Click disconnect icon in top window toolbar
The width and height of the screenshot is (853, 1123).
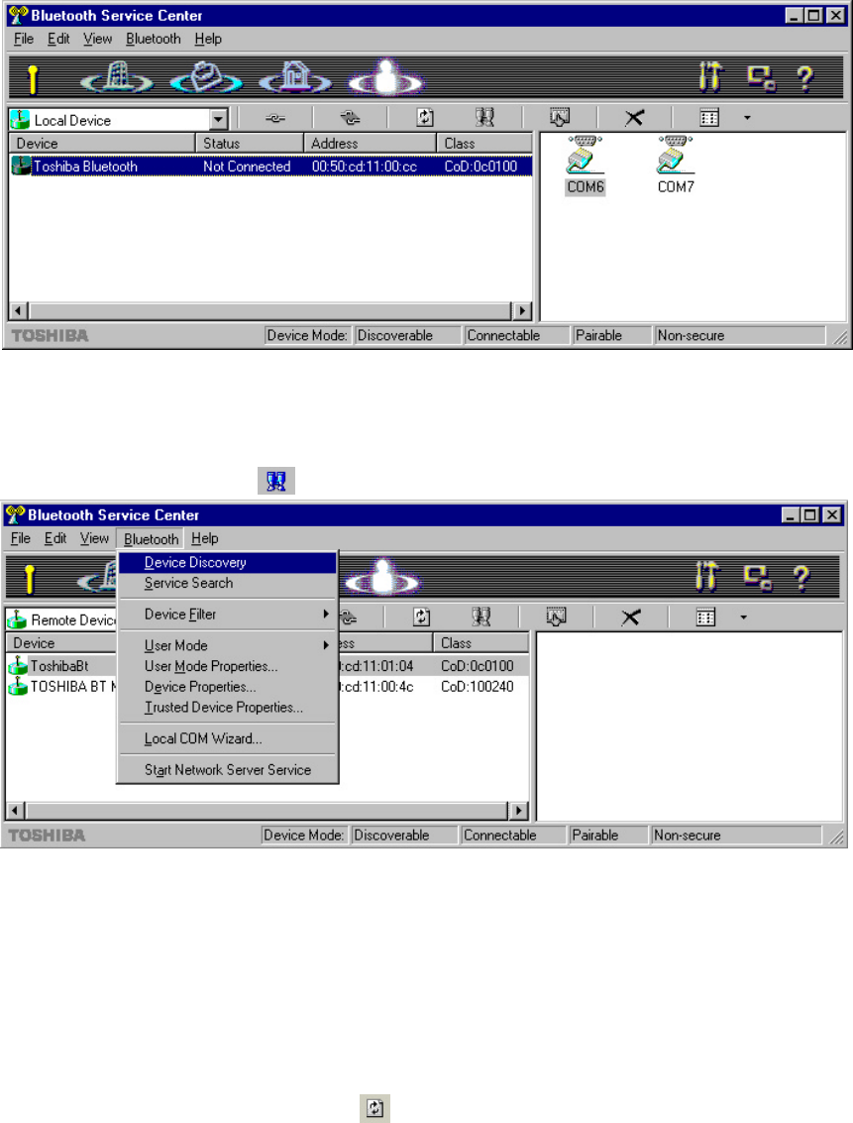pos(350,118)
